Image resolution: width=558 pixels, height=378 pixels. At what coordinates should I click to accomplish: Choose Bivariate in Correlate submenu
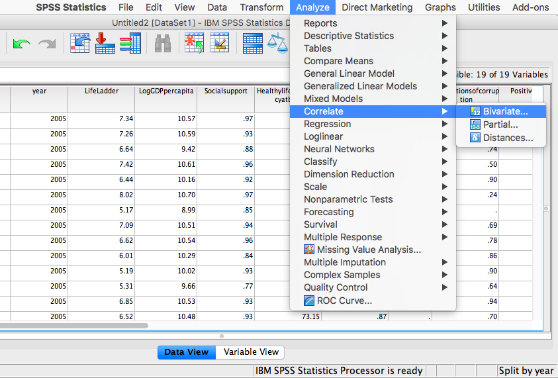click(500, 111)
